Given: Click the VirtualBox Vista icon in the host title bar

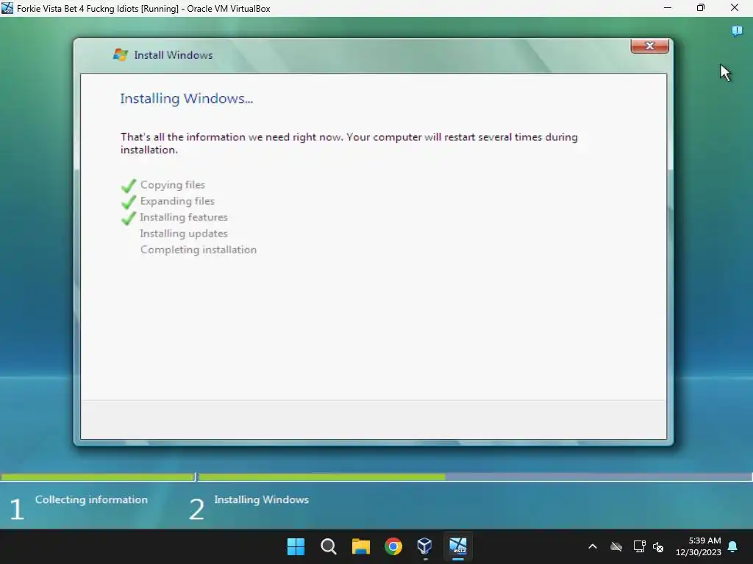Looking at the screenshot, I should 7,8.
